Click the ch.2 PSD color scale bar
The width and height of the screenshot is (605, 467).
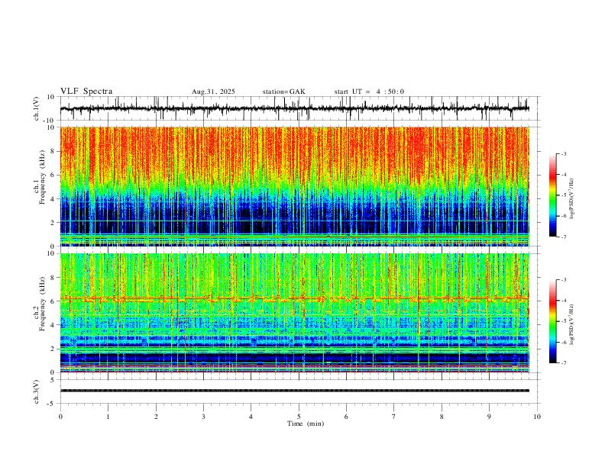pos(552,321)
